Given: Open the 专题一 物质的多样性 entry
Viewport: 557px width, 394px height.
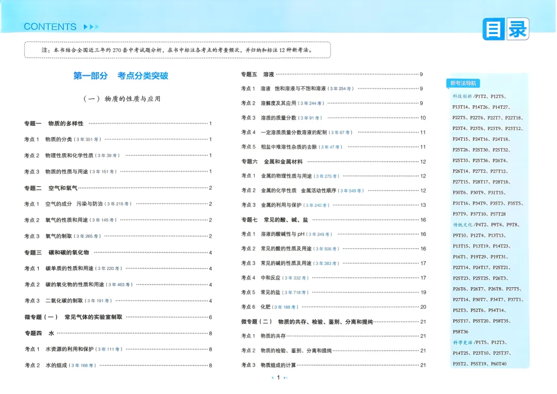Looking at the screenshot, I should 53,123.
